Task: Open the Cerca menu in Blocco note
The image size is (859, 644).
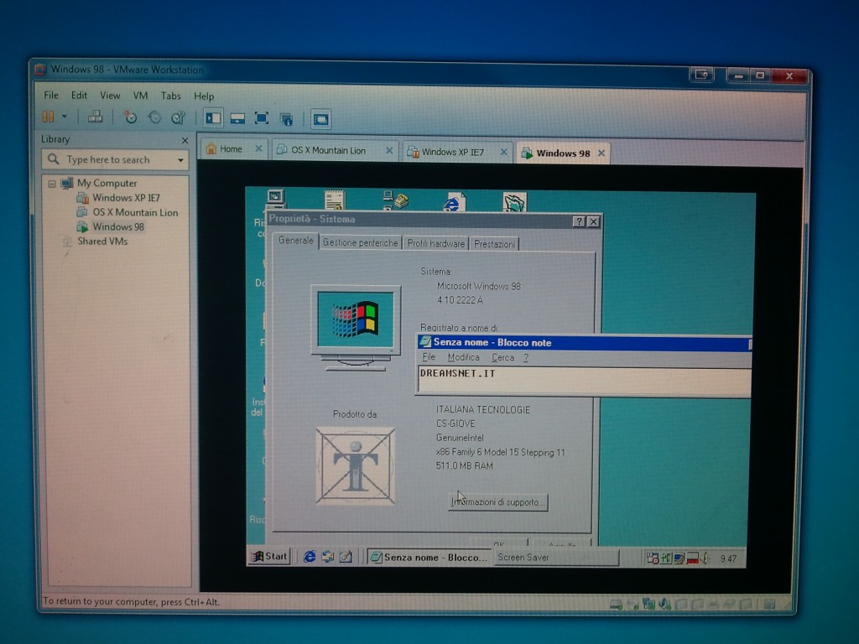Action: (502, 357)
